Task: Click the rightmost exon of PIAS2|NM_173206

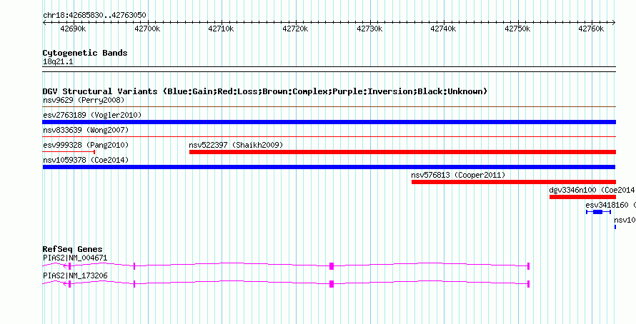Action: pyautogui.click(x=529, y=284)
